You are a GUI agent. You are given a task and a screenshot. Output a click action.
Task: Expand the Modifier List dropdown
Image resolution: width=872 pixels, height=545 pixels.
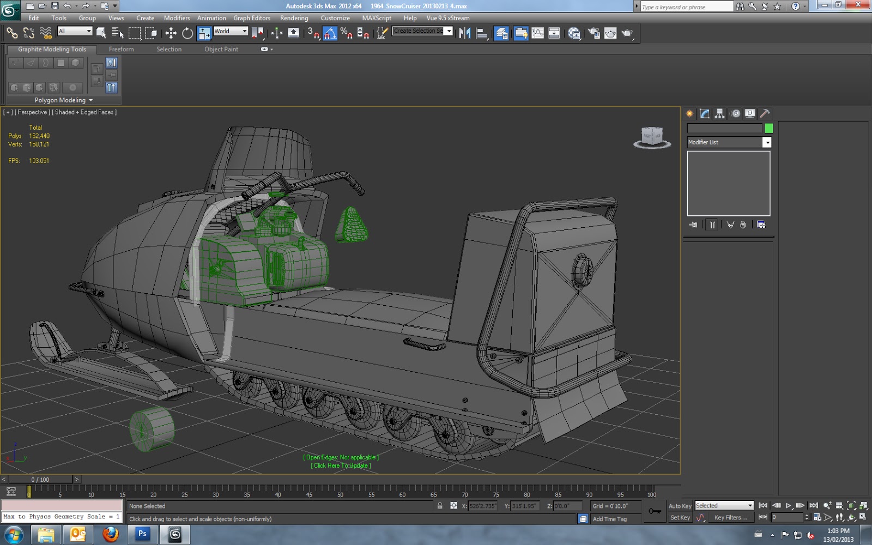pos(767,142)
